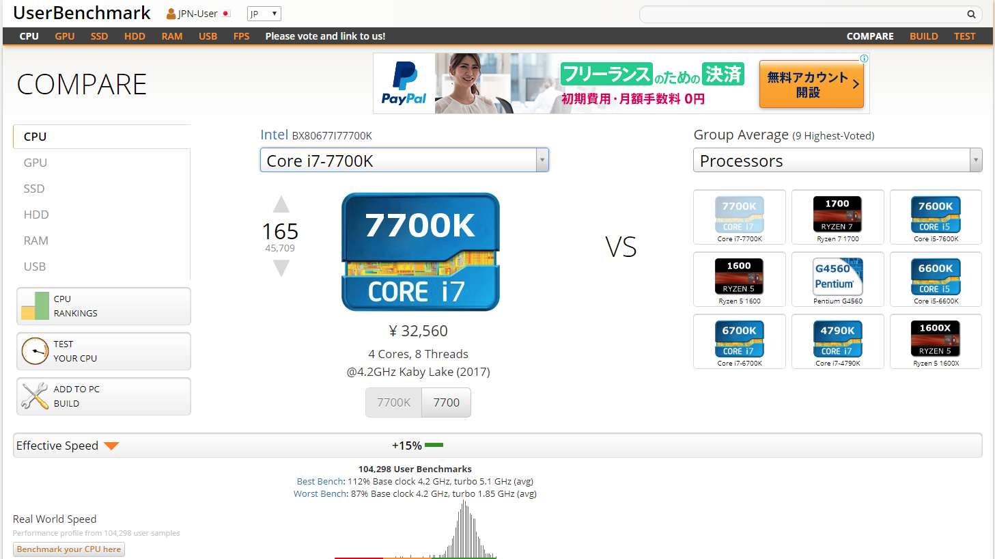
Task: Click the ¥ 32,560 price link
Action: [x=419, y=331]
